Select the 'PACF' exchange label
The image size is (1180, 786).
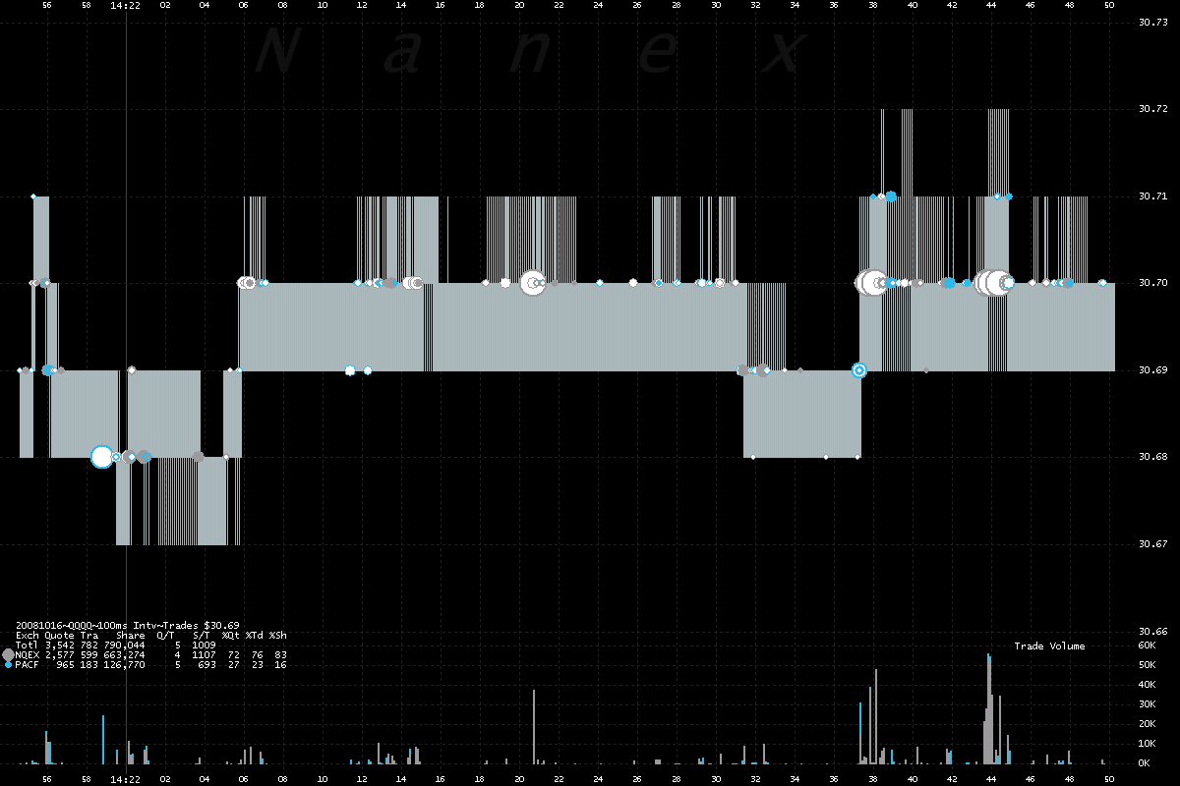coord(28,665)
